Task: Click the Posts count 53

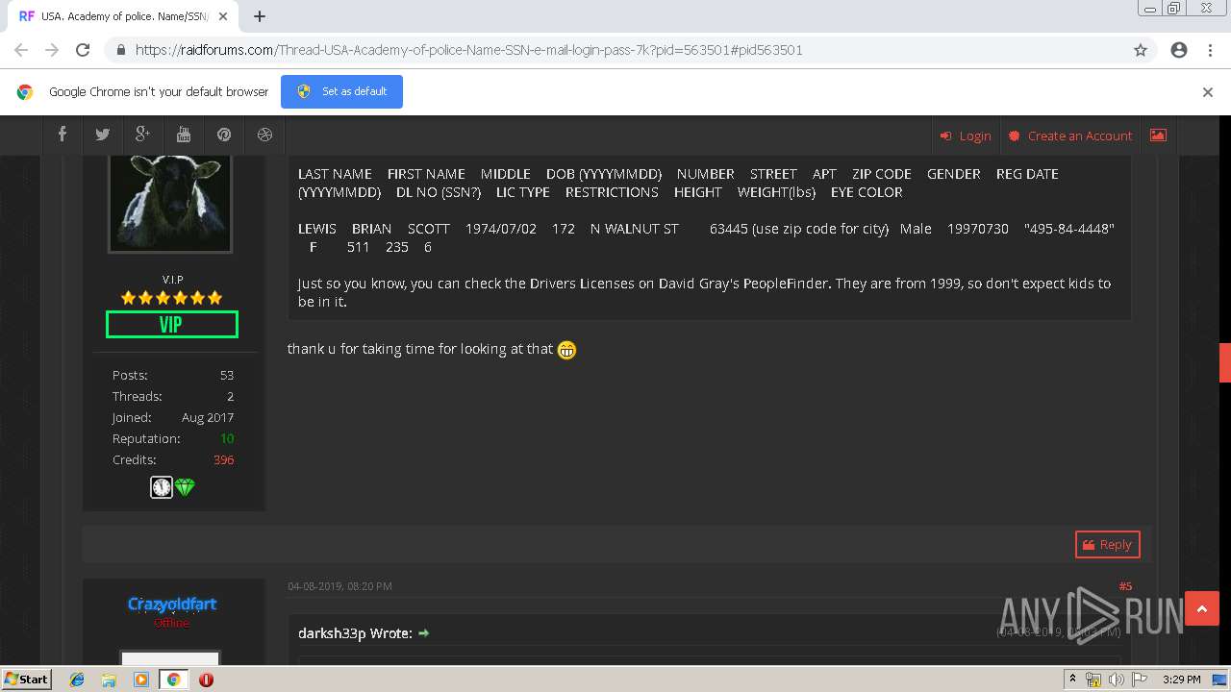Action: pos(227,375)
